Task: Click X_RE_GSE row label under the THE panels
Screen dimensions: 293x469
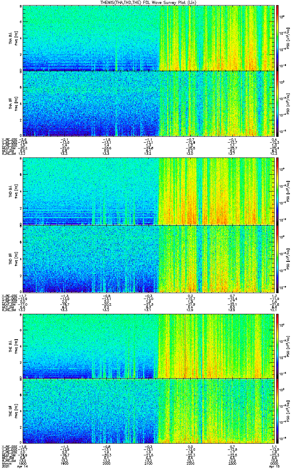Action: coord(9,447)
